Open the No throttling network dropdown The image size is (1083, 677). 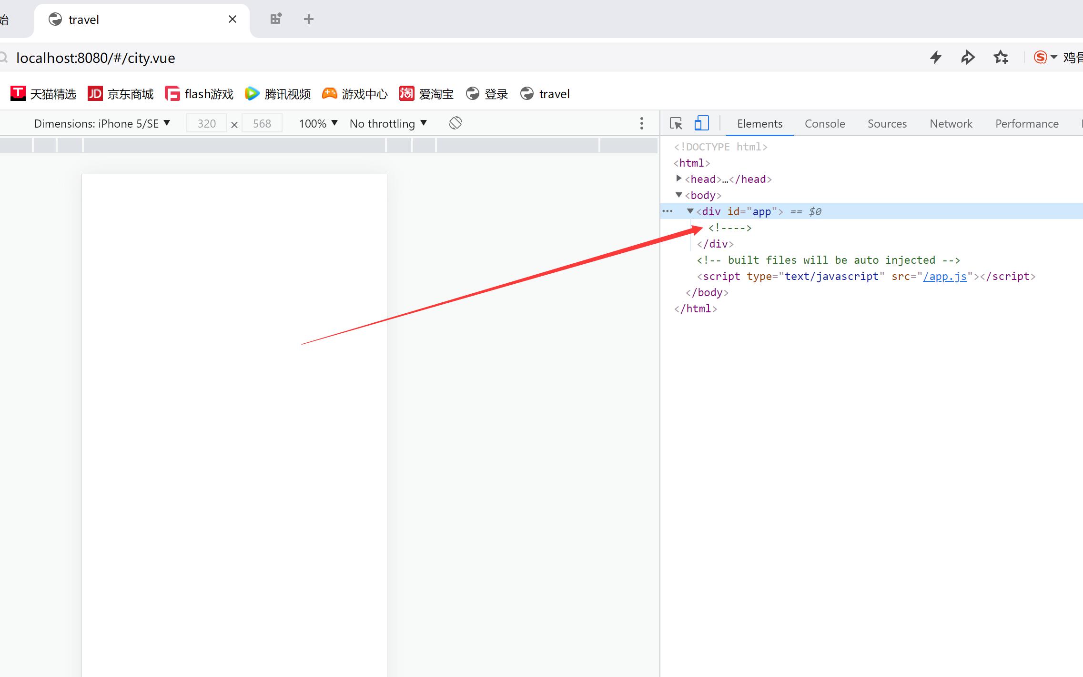click(389, 122)
